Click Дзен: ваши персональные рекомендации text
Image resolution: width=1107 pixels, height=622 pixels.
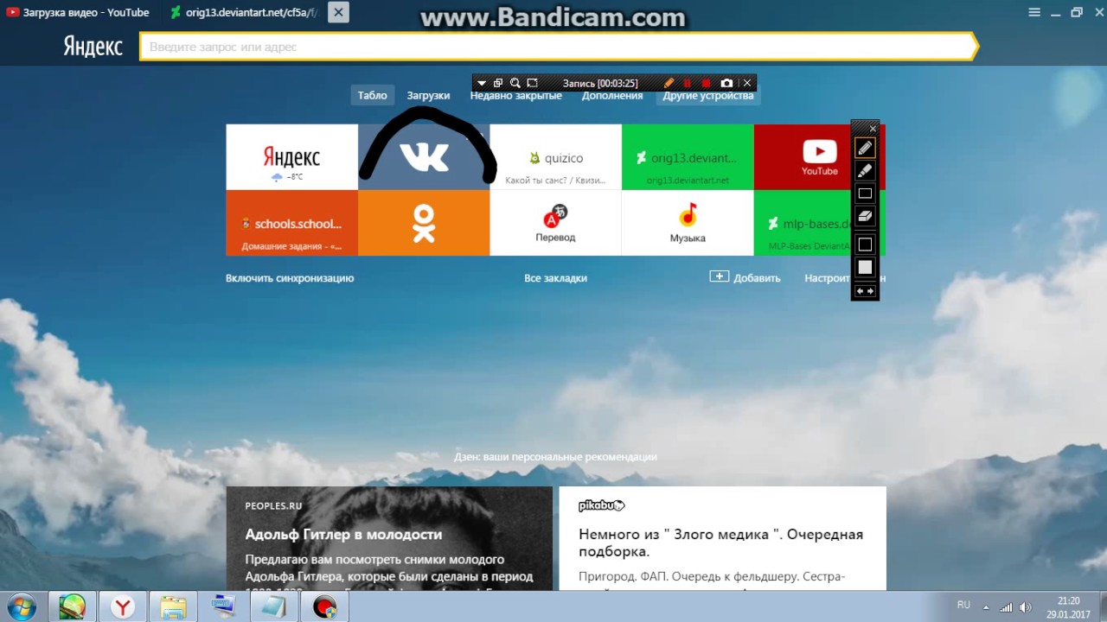coord(555,457)
